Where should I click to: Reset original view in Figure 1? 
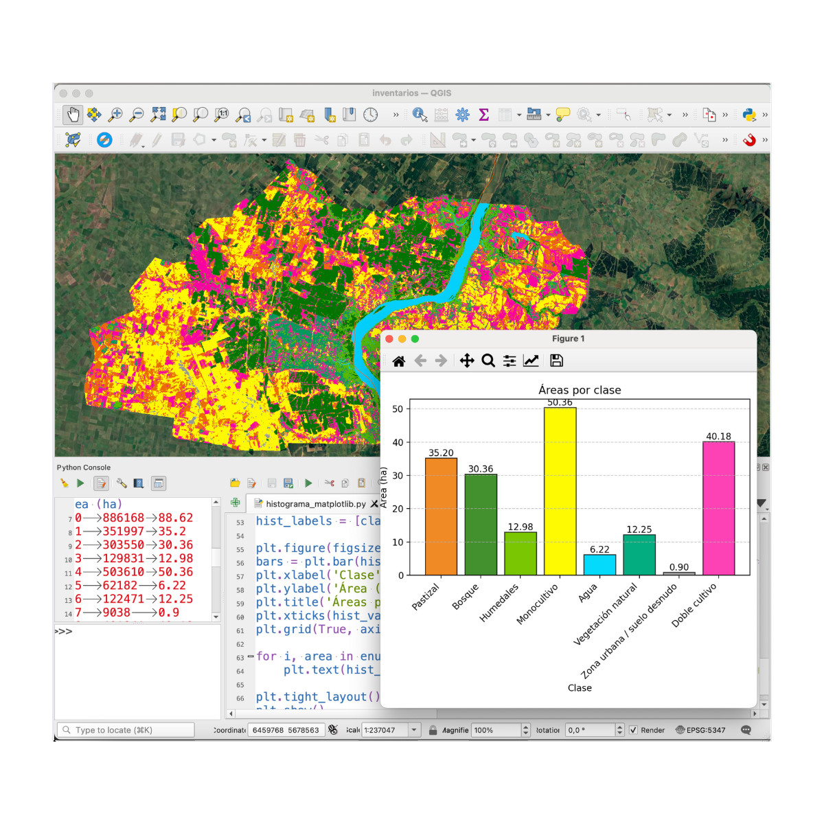point(399,361)
